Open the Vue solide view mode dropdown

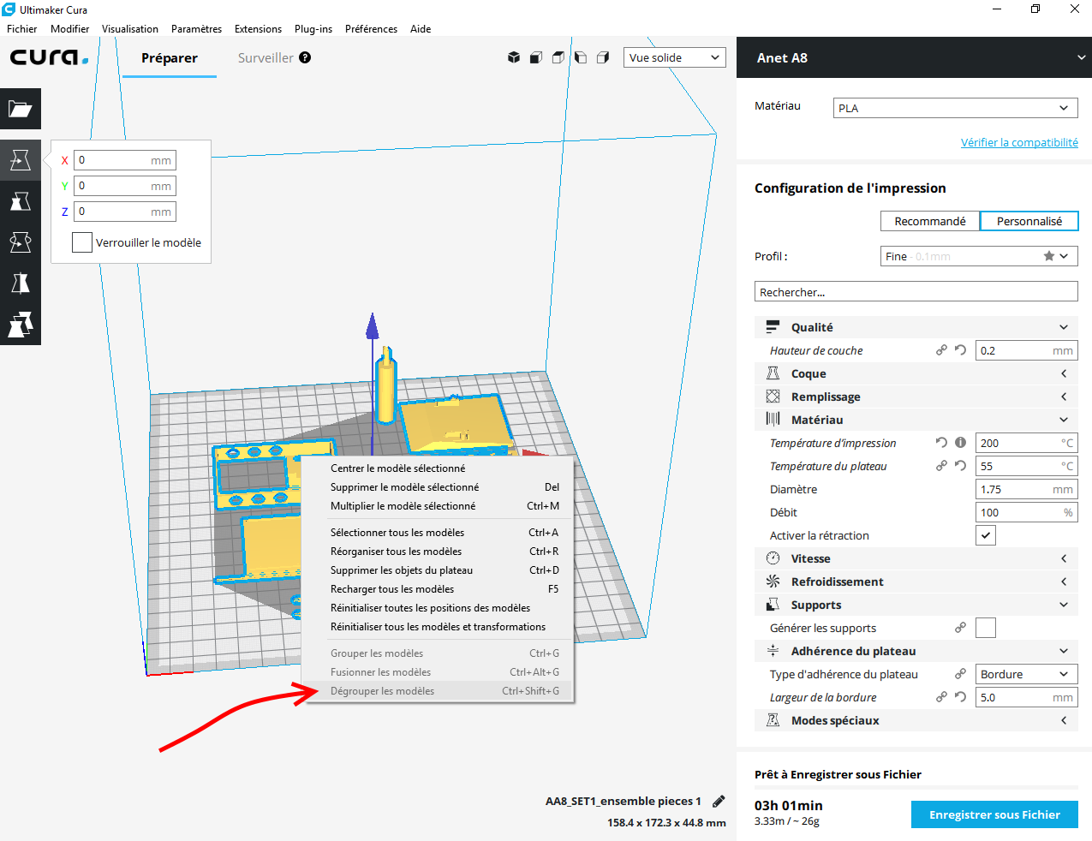pyautogui.click(x=674, y=57)
